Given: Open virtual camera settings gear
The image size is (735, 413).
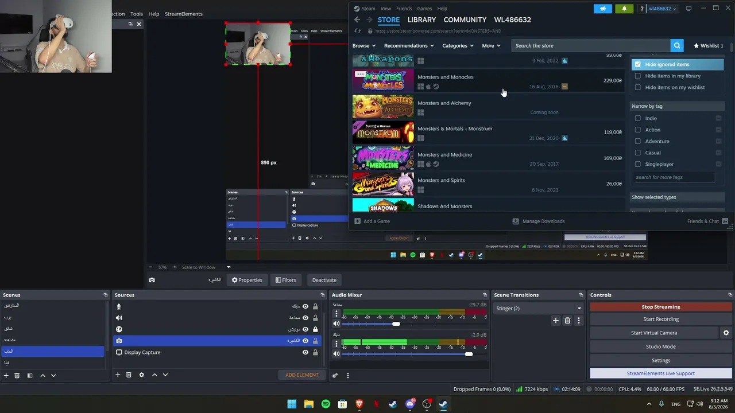Looking at the screenshot, I should pos(726,333).
